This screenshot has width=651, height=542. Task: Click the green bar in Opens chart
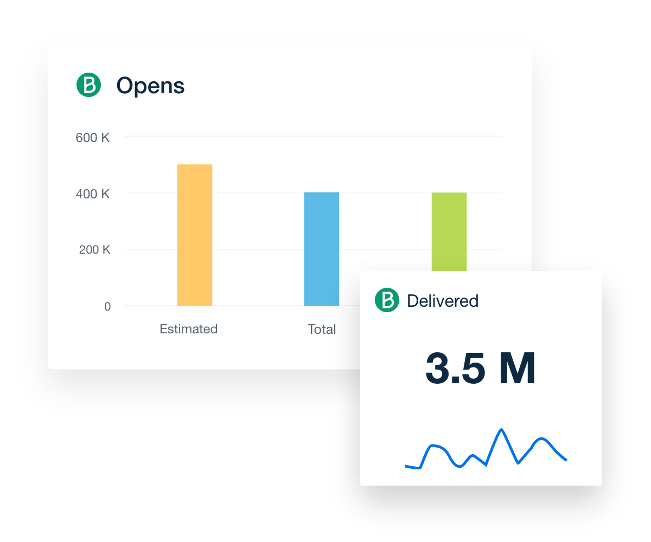(x=449, y=231)
